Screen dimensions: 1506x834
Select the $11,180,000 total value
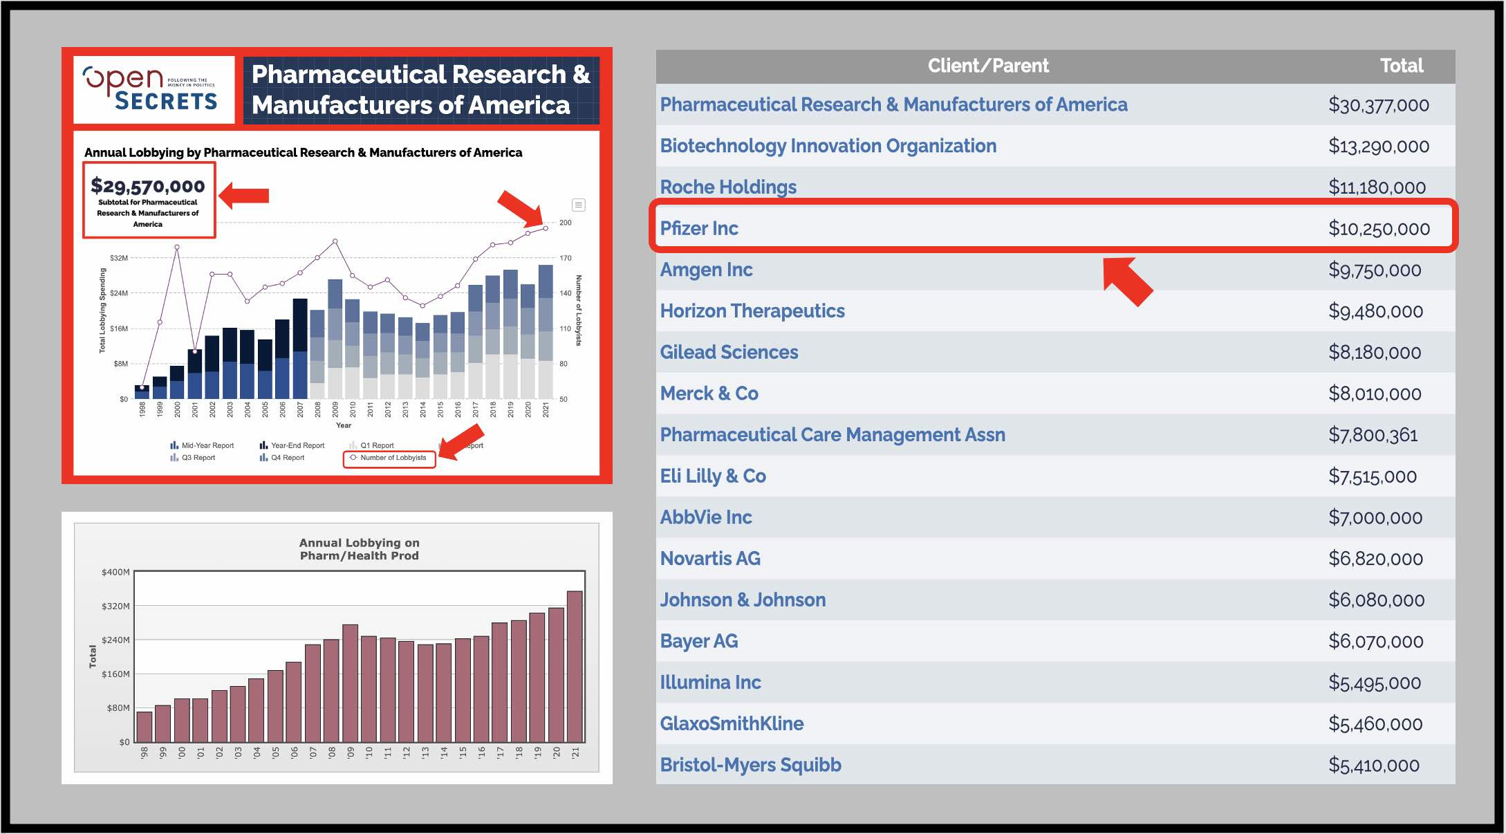[x=1377, y=187]
